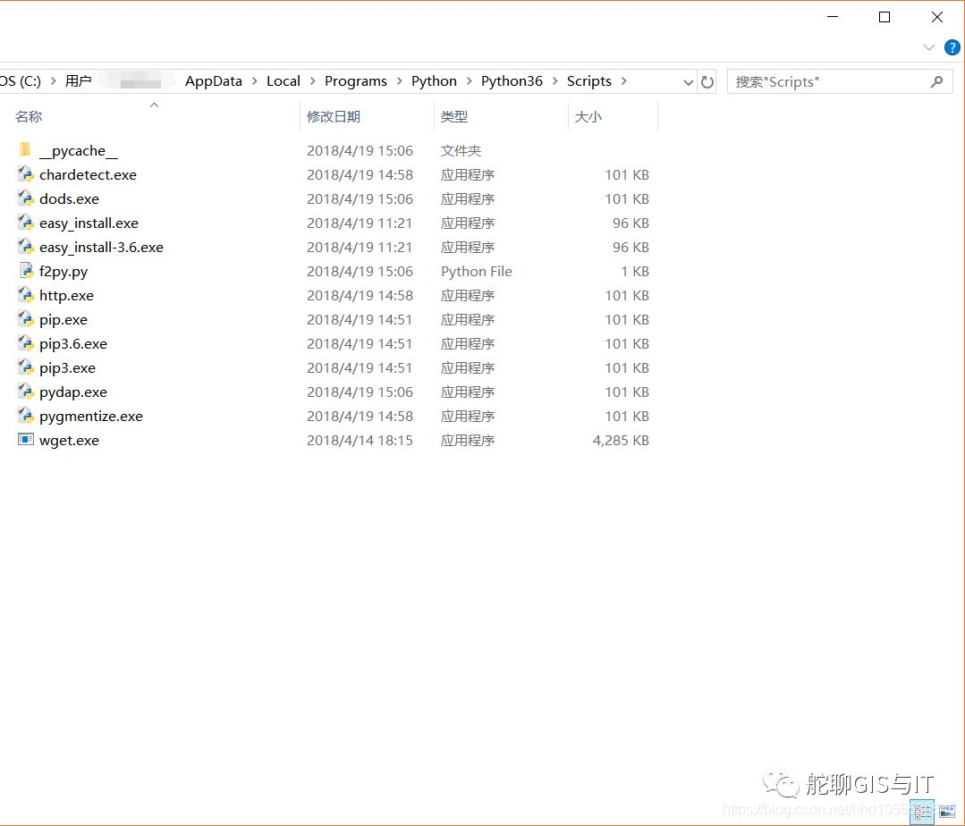Screen dimensions: 965x826
Task: Select the pygmentize.exe file icon
Action: point(25,415)
